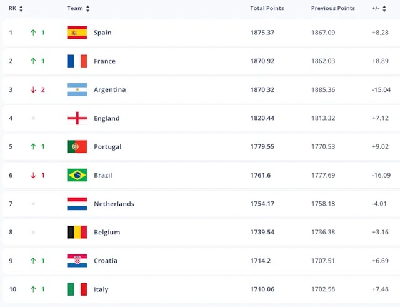This screenshot has height=307, width=400.
Task: Click the England flag icon
Action: pyautogui.click(x=77, y=118)
